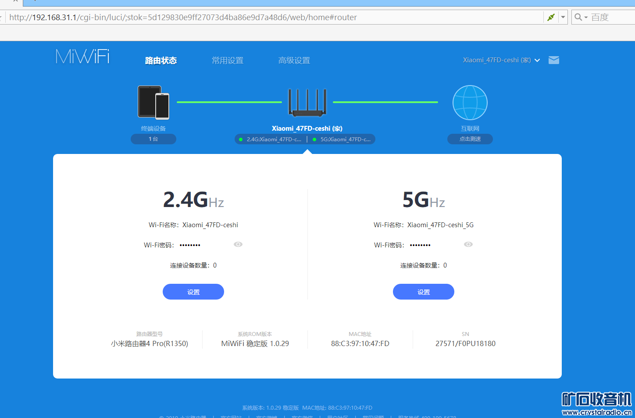Screen dimensions: 635x418
Task: Reveal the 2.4G Wi-Fi password with eye icon
Action: 238,244
